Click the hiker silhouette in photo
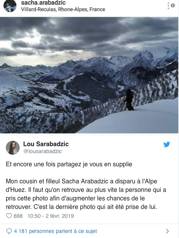179x238 pixels. pyautogui.click(x=129, y=100)
